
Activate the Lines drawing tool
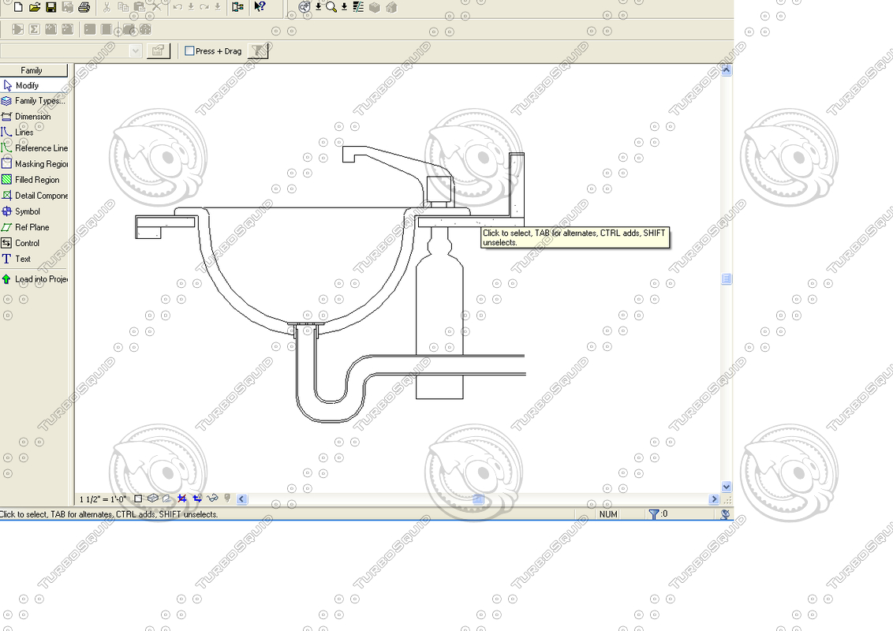click(x=24, y=132)
